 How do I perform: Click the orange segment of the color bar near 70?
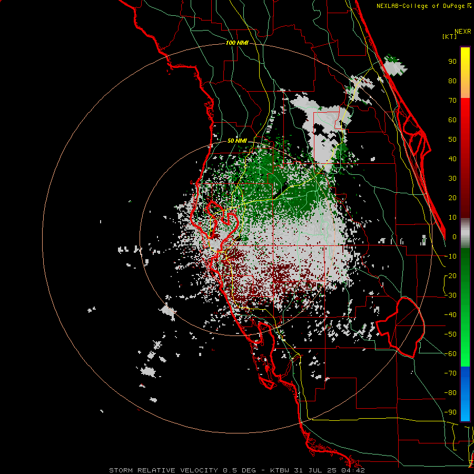point(465,91)
